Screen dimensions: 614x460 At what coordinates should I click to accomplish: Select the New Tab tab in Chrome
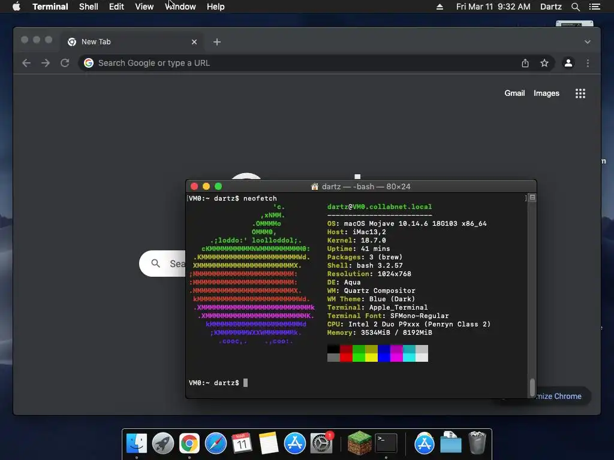(131, 42)
